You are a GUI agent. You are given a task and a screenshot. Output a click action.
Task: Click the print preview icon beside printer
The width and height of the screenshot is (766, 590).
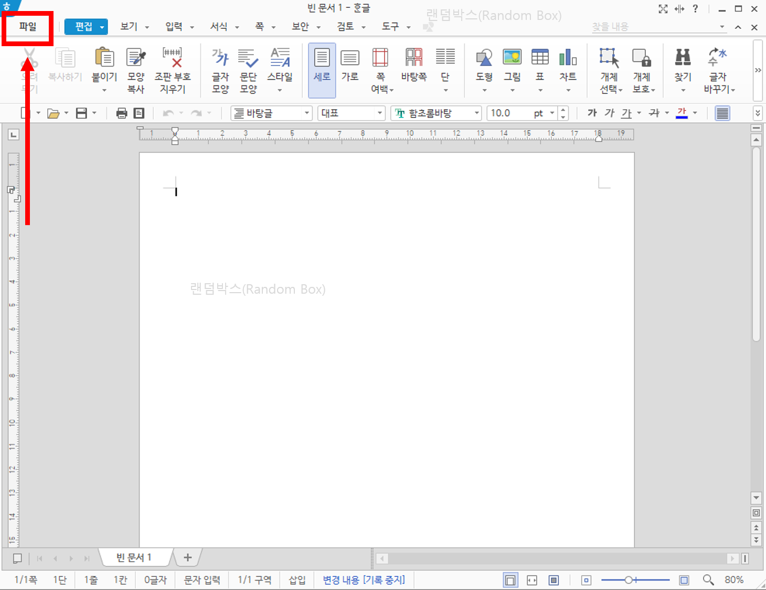(139, 113)
